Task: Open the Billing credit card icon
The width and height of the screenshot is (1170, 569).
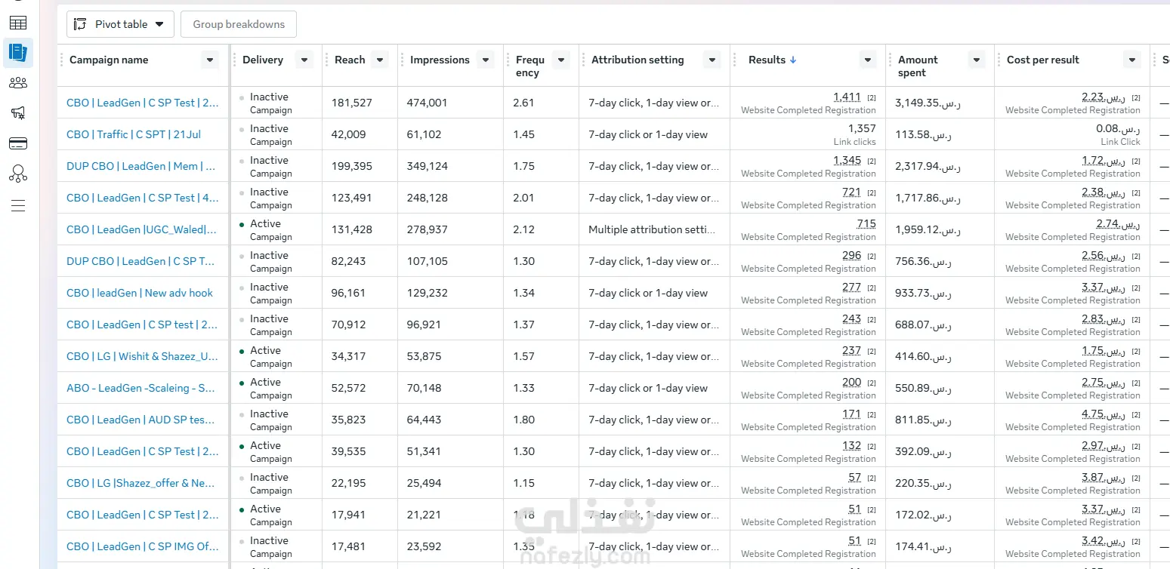Action: [18, 143]
